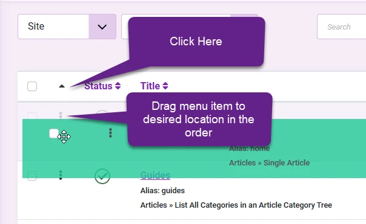Click the Drag menu item instruction callout
The height and width of the screenshot is (224, 366).
point(199,120)
